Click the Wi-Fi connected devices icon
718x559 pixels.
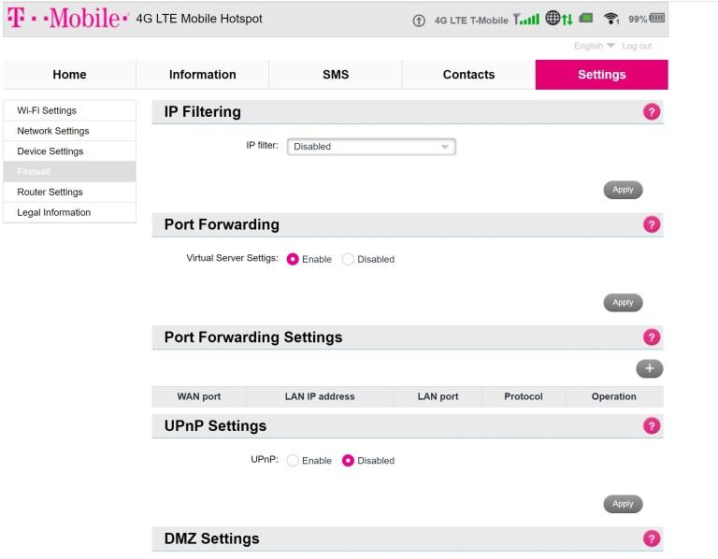point(613,19)
